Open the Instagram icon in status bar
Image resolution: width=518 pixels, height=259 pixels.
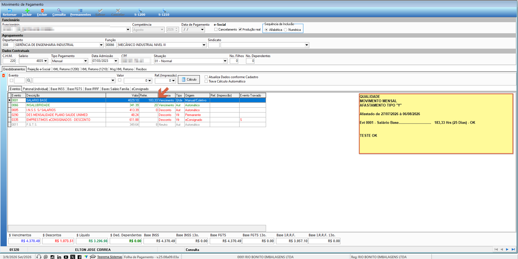click(52, 257)
